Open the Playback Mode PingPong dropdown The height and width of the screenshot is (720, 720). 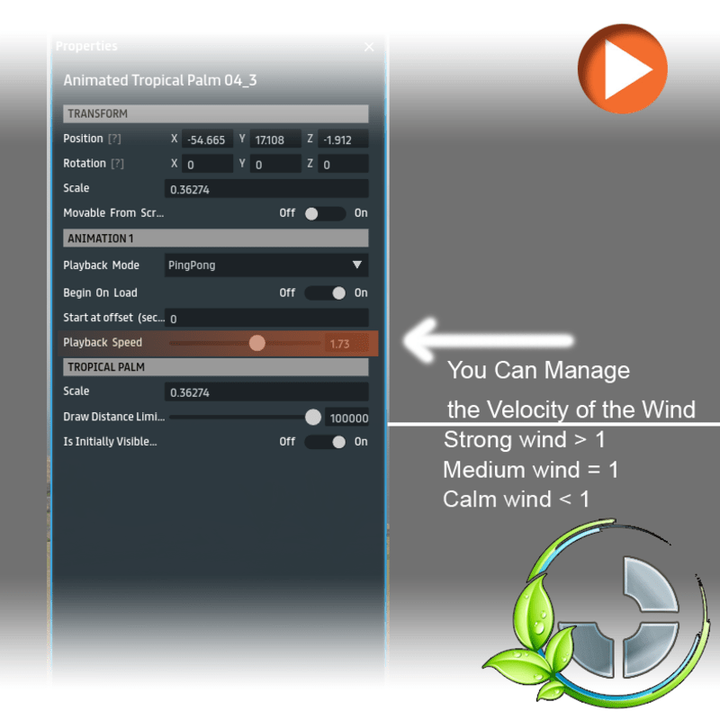click(267, 265)
